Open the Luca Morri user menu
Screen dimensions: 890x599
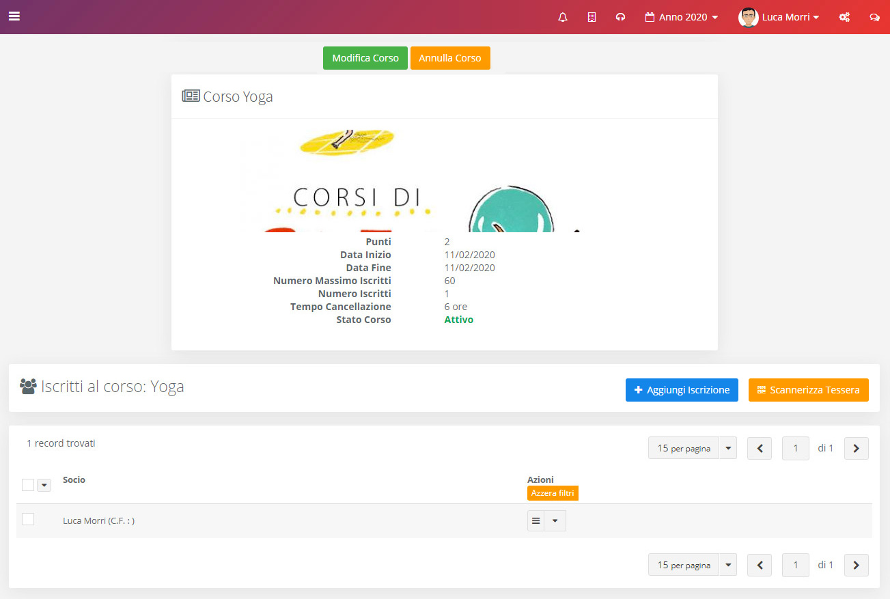point(790,17)
